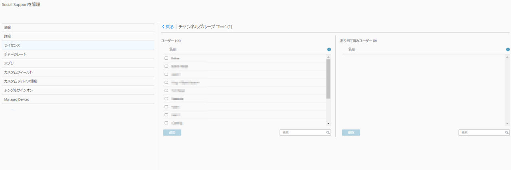Tick the last visible checkbox in ユーザー list
This screenshot has width=511, height=170.
166,123
